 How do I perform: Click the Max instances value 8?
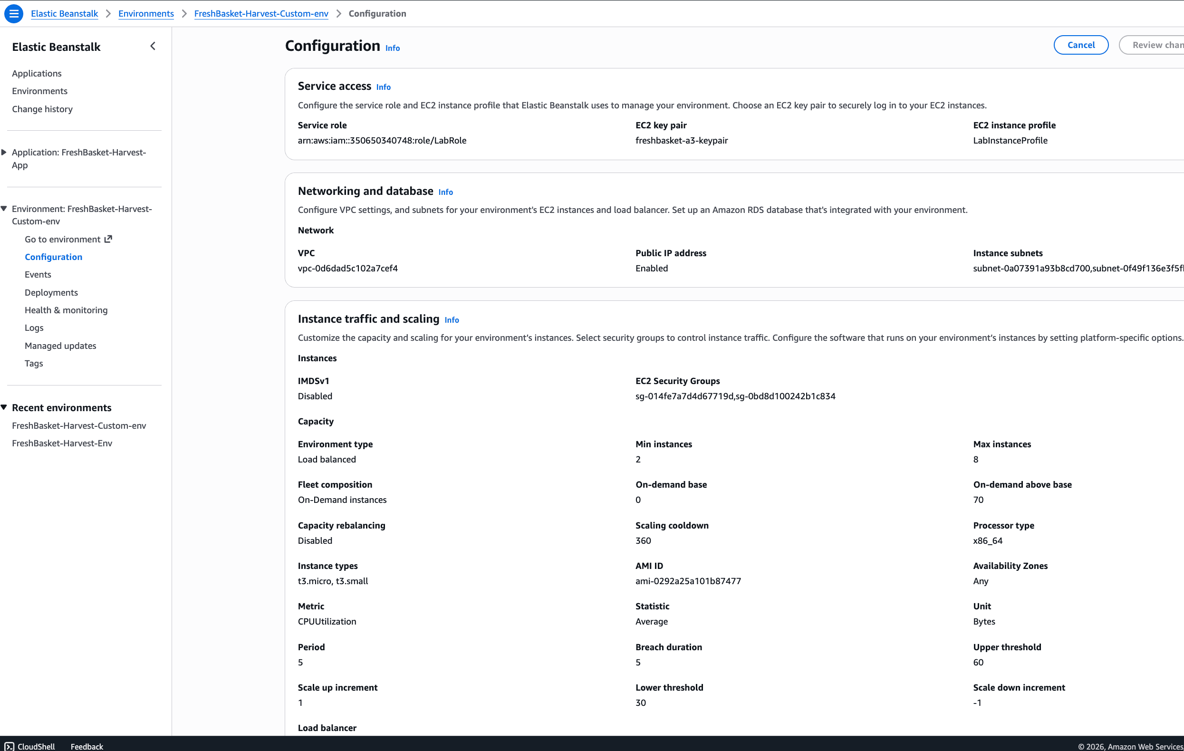point(975,459)
